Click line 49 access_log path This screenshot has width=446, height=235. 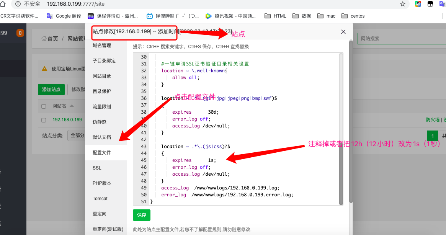click(x=237, y=188)
